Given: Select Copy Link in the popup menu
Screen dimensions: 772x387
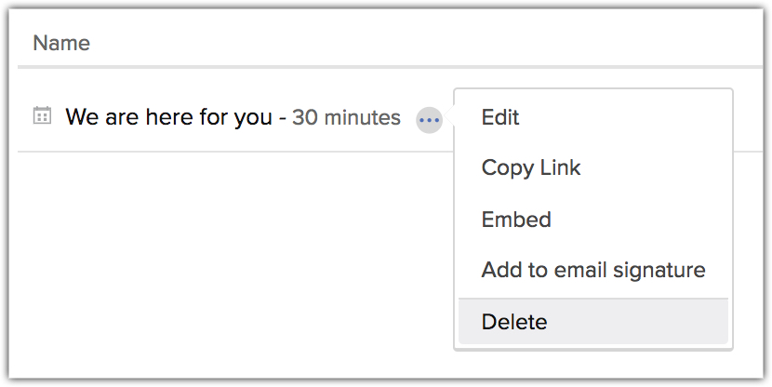Looking at the screenshot, I should [x=531, y=168].
